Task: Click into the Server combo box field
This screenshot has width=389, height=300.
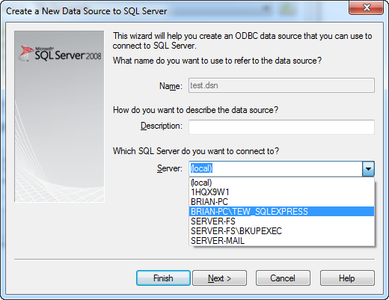Action: point(275,169)
